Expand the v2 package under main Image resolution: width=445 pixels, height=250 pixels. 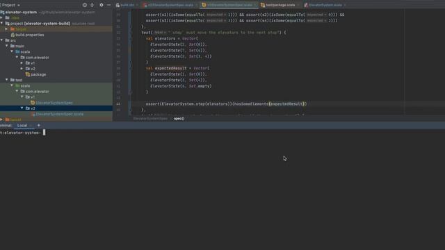(x=22, y=69)
